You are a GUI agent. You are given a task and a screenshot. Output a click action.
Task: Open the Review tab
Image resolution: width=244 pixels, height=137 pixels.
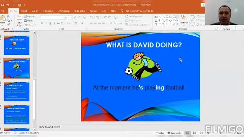[x=93, y=11]
